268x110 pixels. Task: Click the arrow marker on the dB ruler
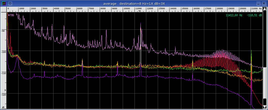pos(5,90)
